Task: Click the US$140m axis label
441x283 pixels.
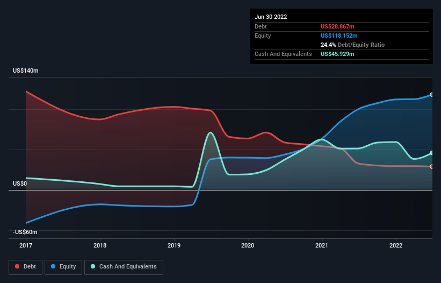Action: 26,70
